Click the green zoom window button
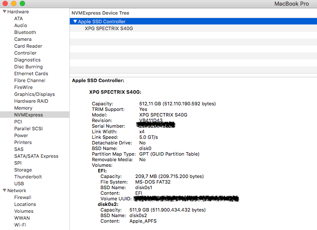The height and width of the screenshot is (230, 317). (22, 3)
